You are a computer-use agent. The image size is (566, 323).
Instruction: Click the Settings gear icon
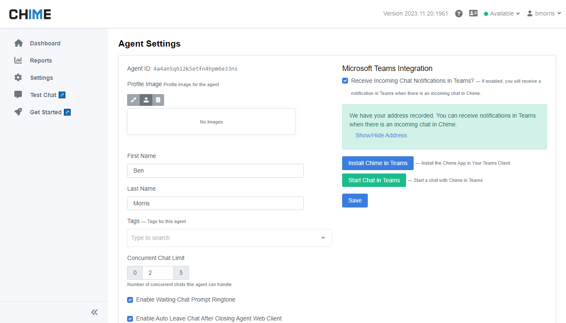(18, 78)
